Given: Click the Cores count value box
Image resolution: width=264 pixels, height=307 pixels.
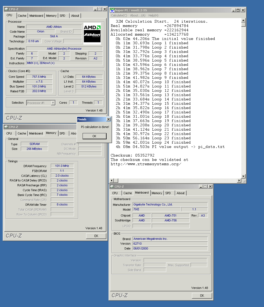Looking at the screenshot, I should (x=73, y=102).
